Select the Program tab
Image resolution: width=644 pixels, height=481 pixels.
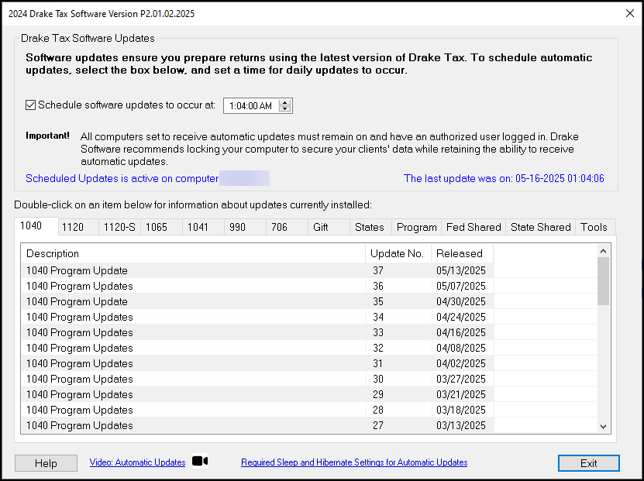click(x=417, y=227)
